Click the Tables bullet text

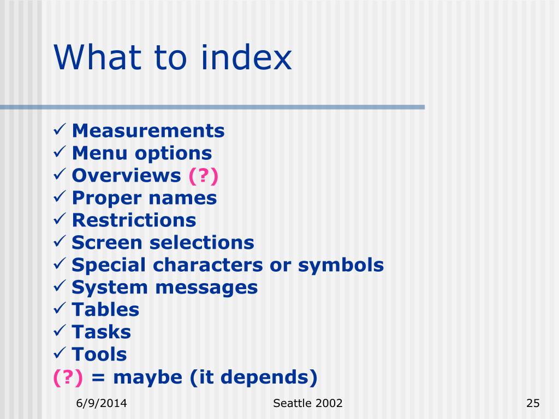tap(105, 309)
